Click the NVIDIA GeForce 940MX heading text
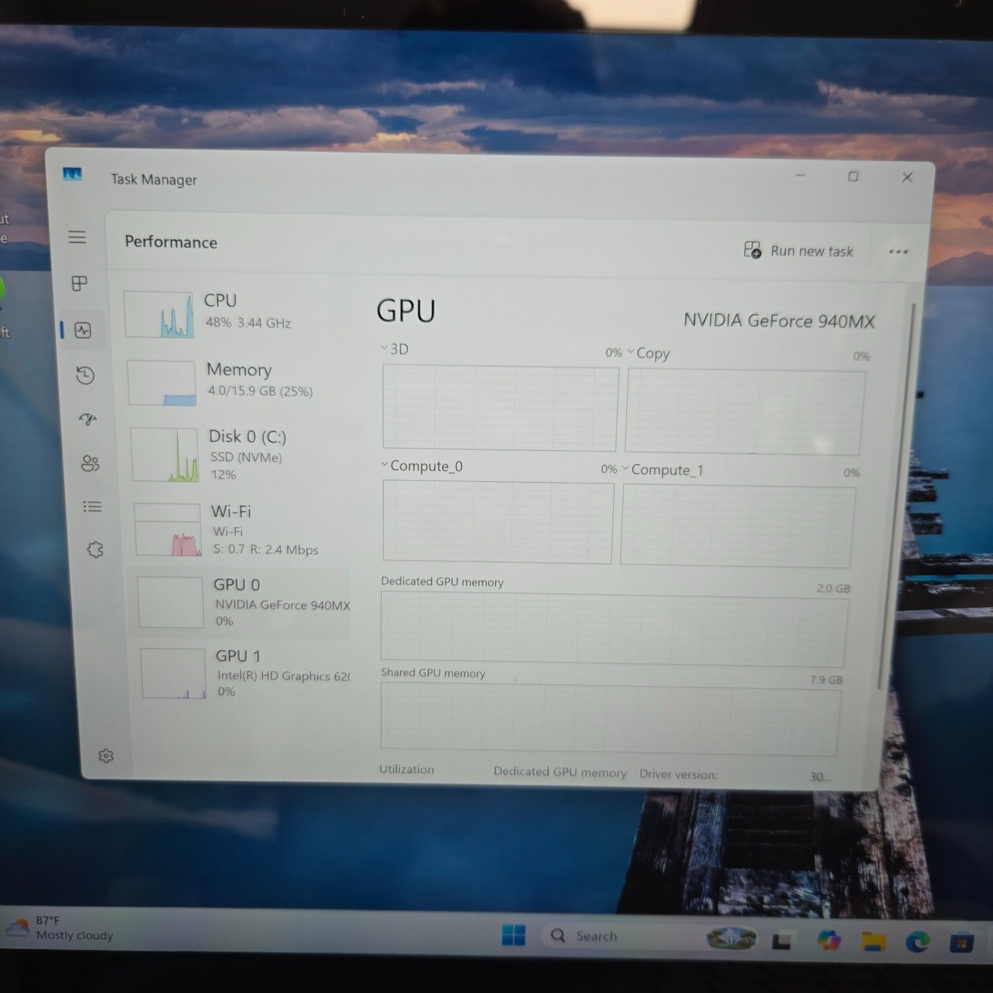993x993 pixels. [779, 321]
